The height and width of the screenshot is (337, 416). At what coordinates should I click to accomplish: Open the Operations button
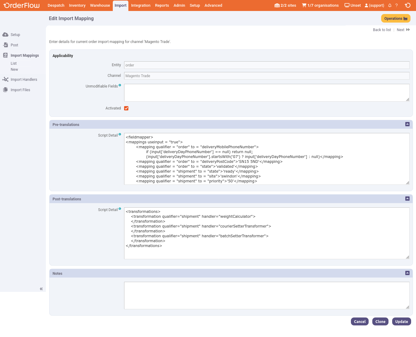click(x=396, y=19)
